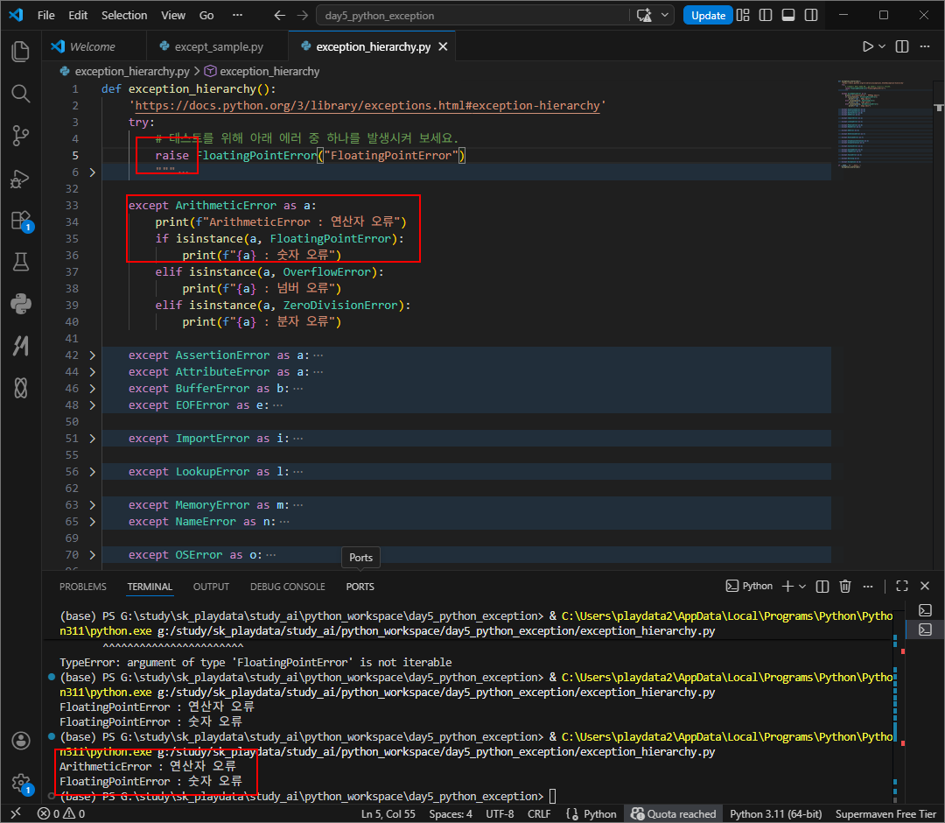The width and height of the screenshot is (945, 823).
Task: Click the remote window indicator in status bar
Action: coord(16,813)
